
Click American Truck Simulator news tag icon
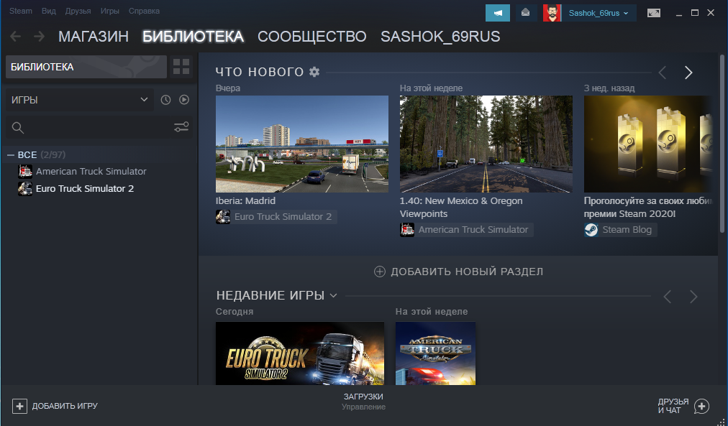[407, 230]
